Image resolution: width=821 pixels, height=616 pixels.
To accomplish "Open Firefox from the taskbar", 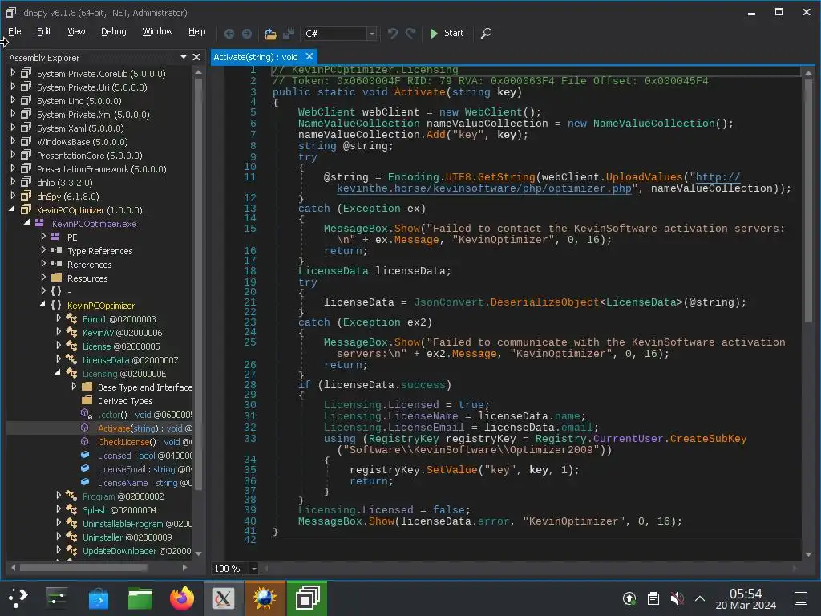I will point(182,598).
